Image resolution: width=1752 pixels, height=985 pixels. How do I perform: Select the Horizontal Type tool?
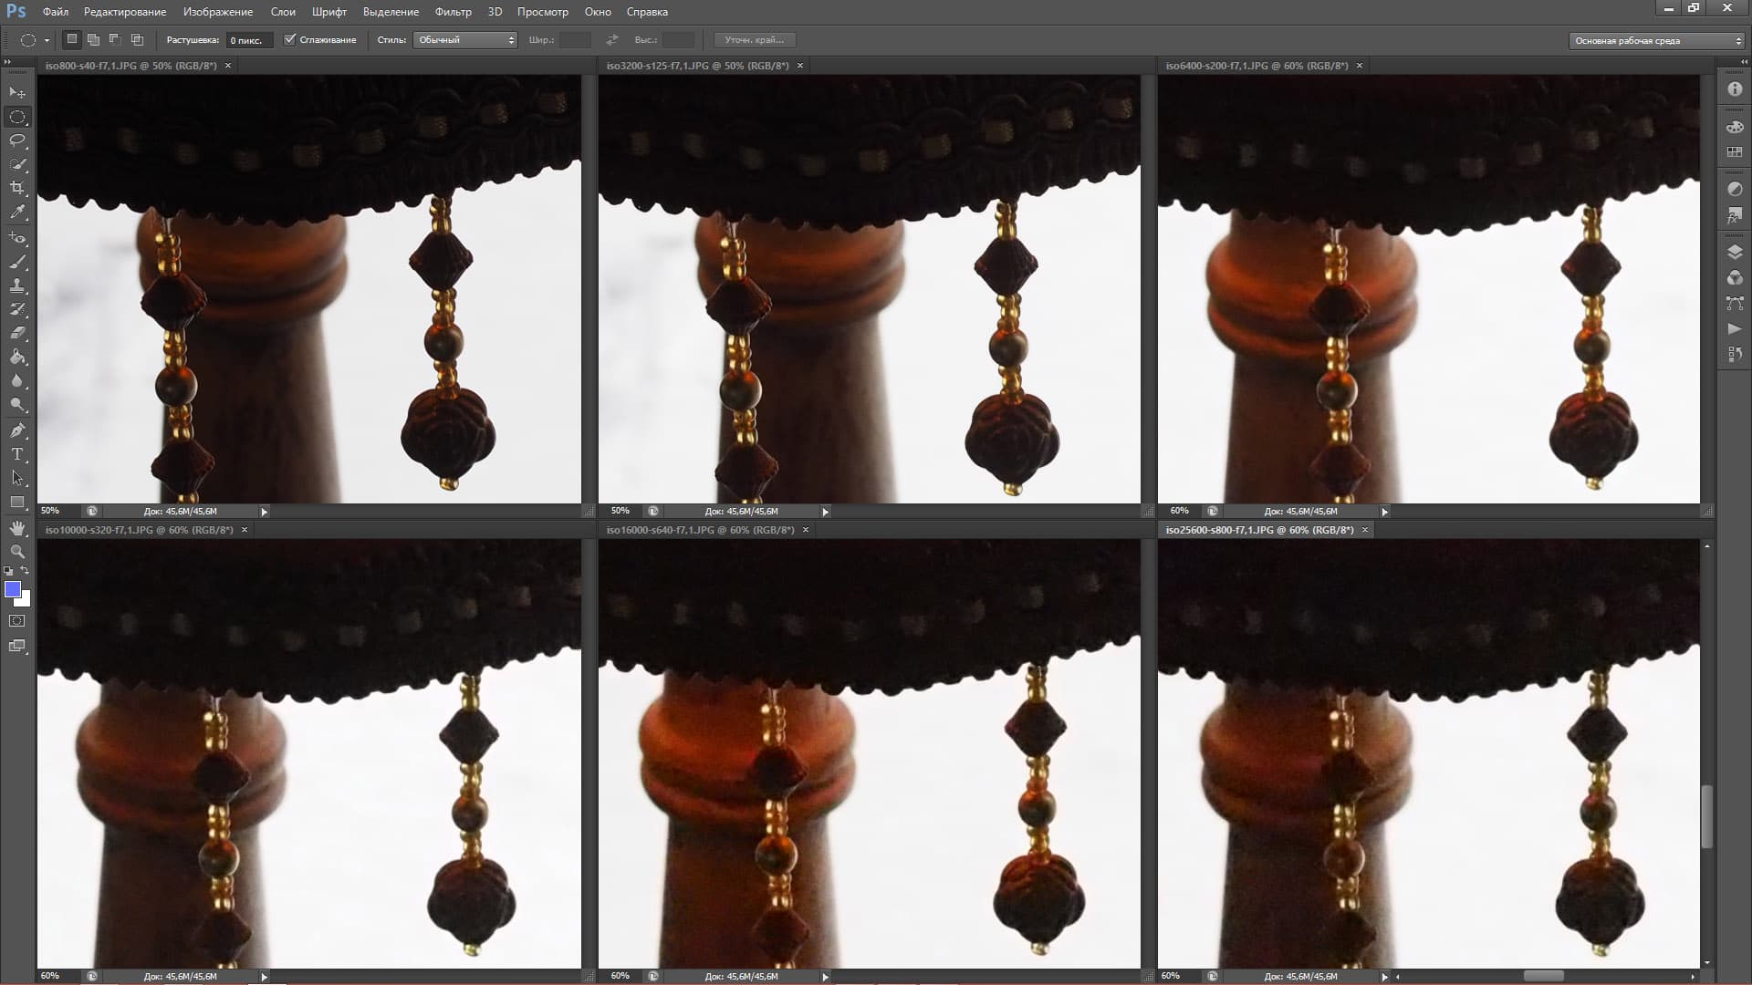click(17, 454)
